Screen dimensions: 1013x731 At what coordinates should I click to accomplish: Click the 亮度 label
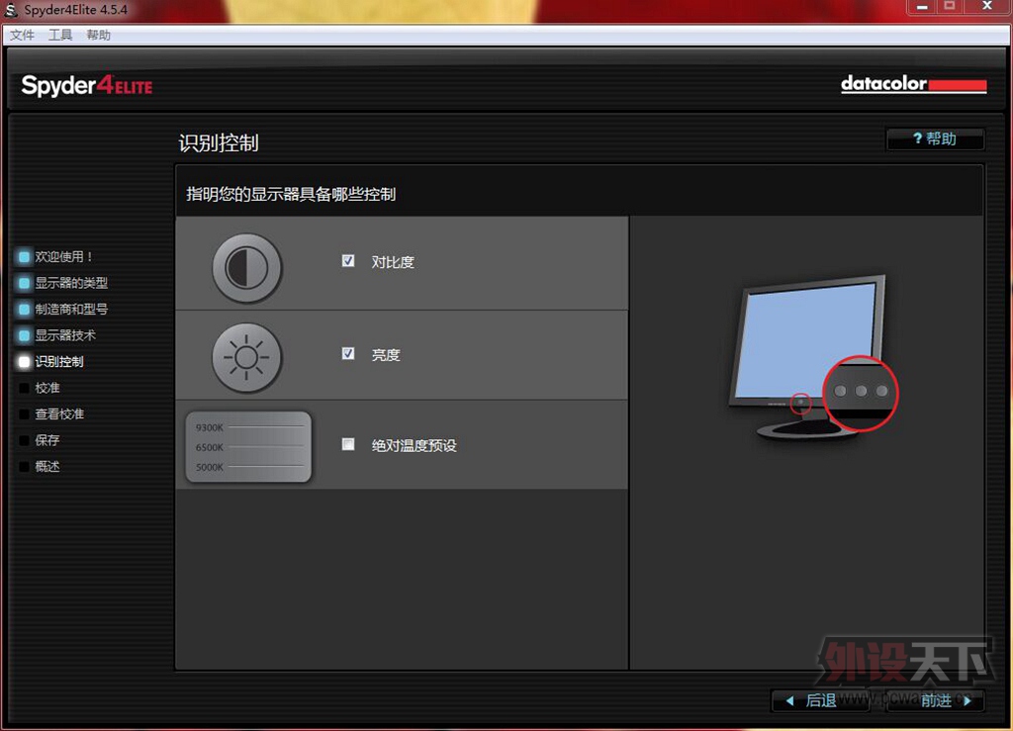point(386,354)
